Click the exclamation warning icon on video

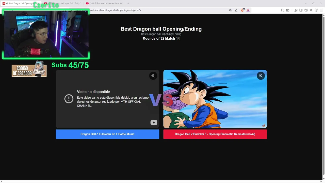(x=69, y=99)
